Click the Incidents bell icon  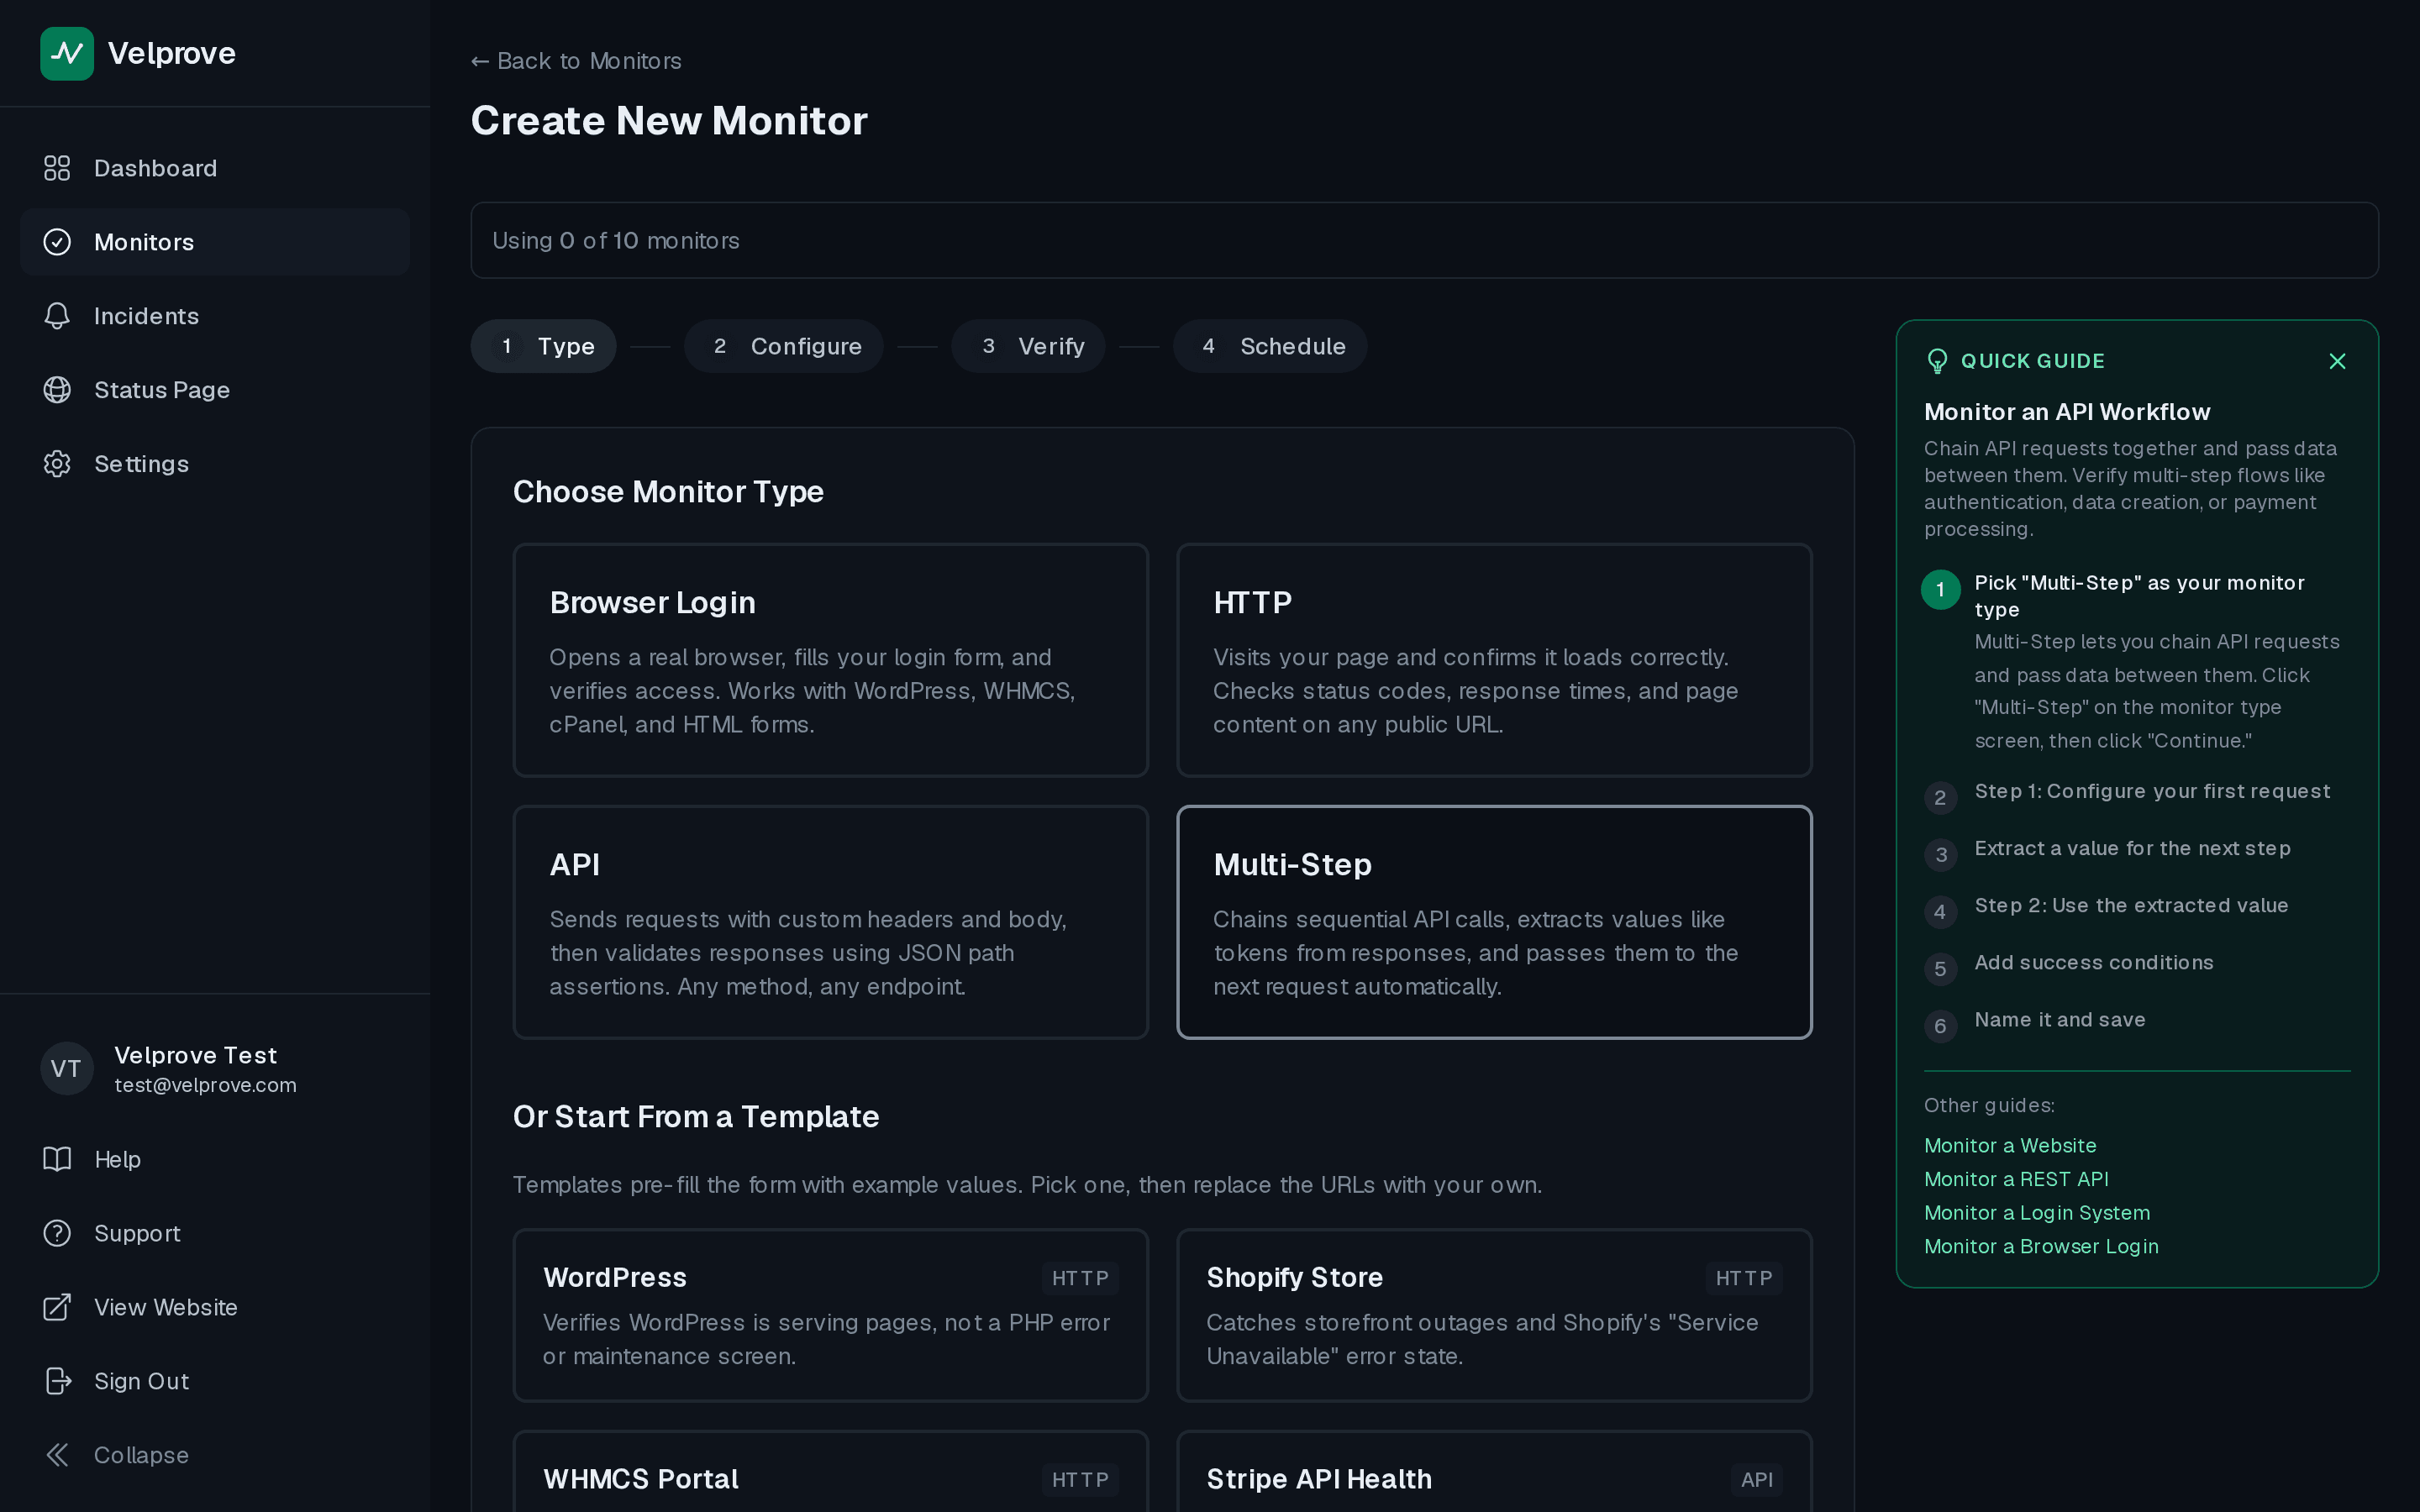57,316
